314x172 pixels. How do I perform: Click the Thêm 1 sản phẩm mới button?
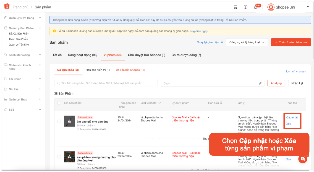point(291,42)
